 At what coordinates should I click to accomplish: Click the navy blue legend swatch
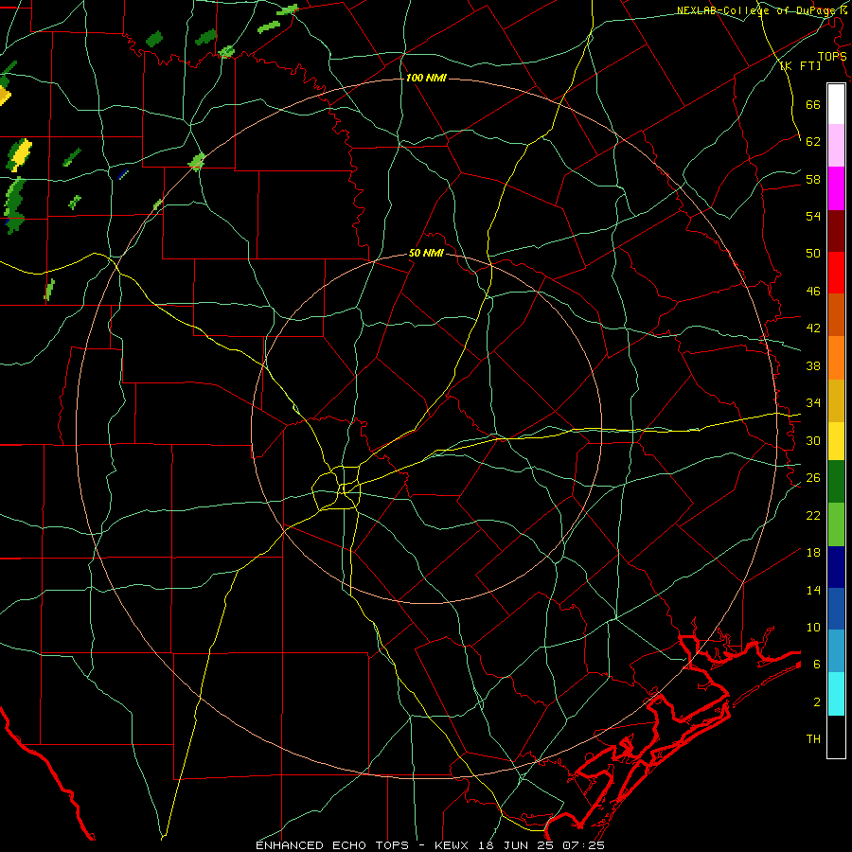[836, 567]
